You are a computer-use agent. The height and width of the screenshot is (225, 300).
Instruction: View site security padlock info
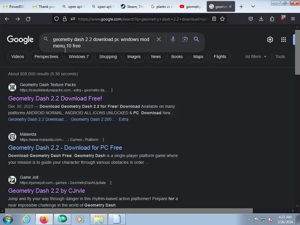65,19
